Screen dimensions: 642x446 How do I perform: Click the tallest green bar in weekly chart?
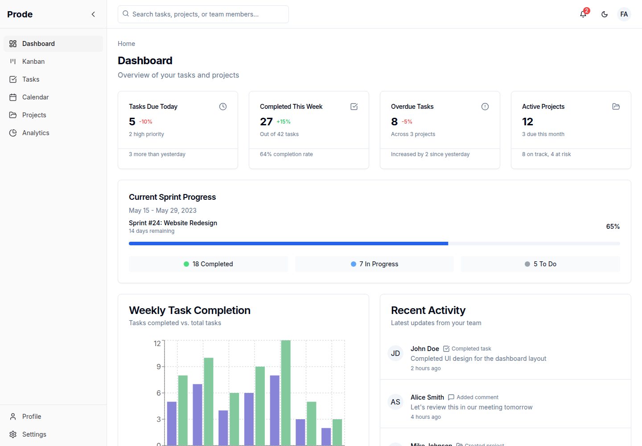point(286,392)
